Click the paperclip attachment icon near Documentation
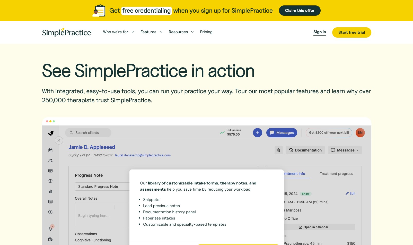 [278, 150]
